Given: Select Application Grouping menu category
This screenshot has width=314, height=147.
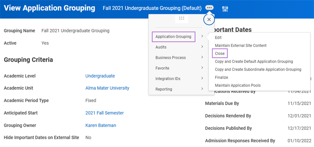Looking at the screenshot, I should coord(173,37).
